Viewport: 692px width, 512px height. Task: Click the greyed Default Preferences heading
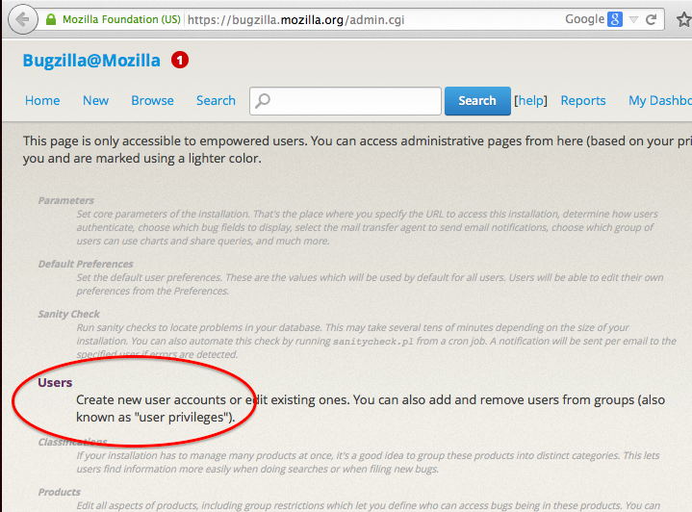(86, 264)
